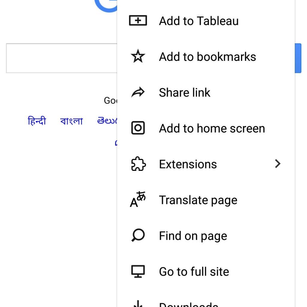The height and width of the screenshot is (307, 307).
Task: Focus the Google search input box
Action: coord(62,58)
